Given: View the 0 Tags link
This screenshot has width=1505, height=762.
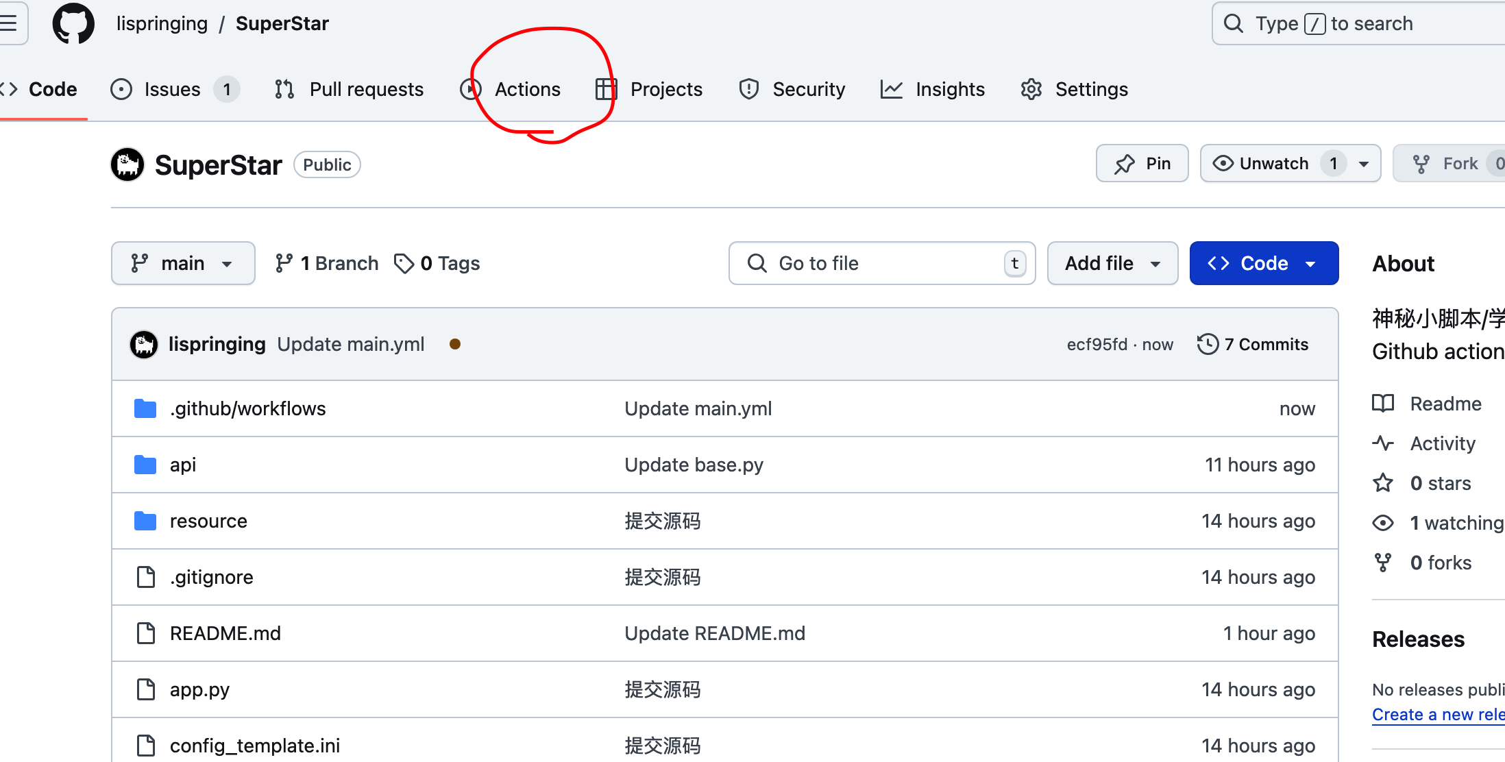Looking at the screenshot, I should coord(437,263).
